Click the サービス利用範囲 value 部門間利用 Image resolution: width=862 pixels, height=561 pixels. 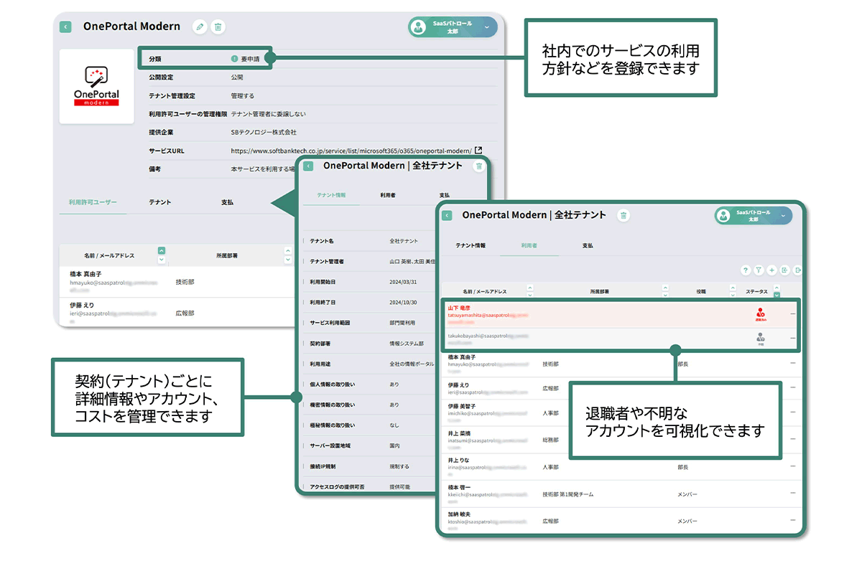402,323
